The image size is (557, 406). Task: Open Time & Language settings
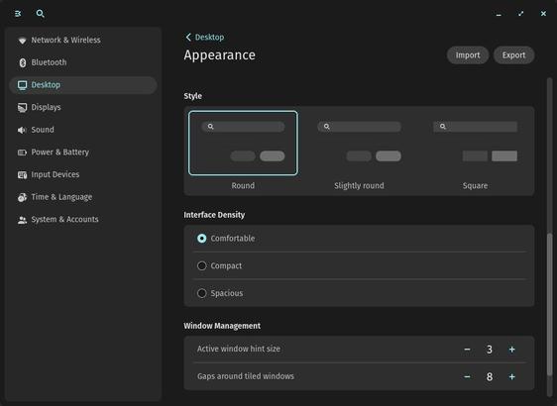83,197
